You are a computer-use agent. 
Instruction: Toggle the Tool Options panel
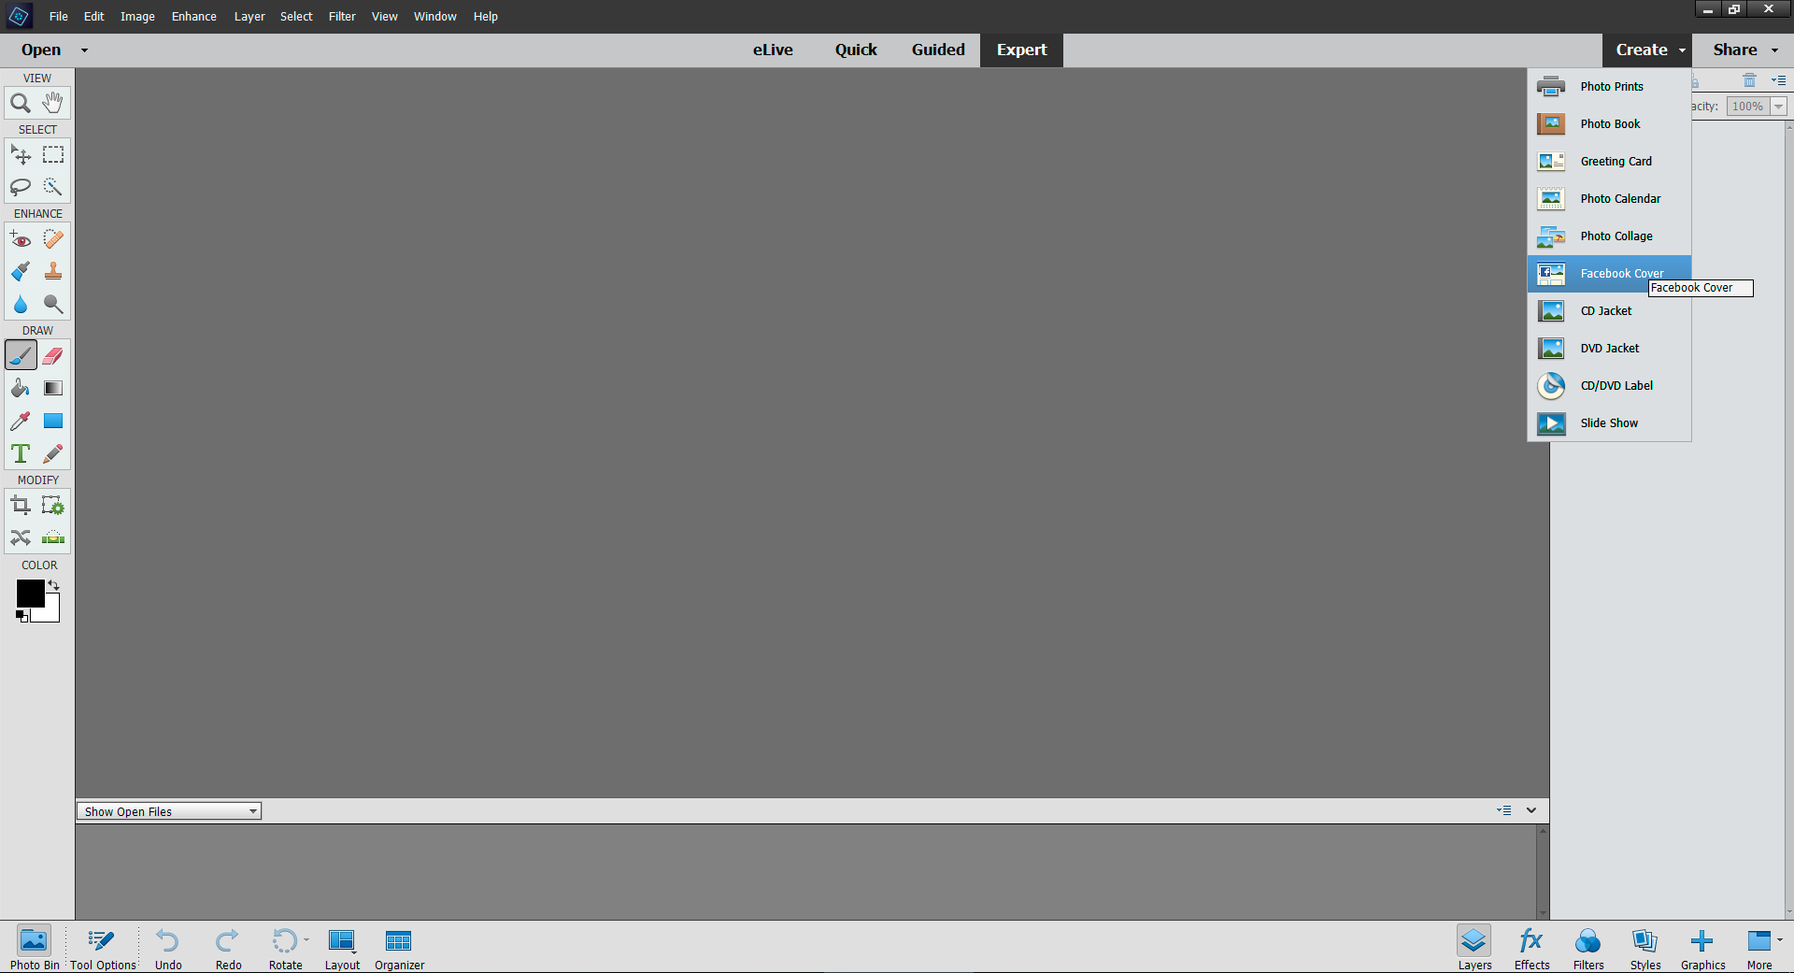pos(101,947)
